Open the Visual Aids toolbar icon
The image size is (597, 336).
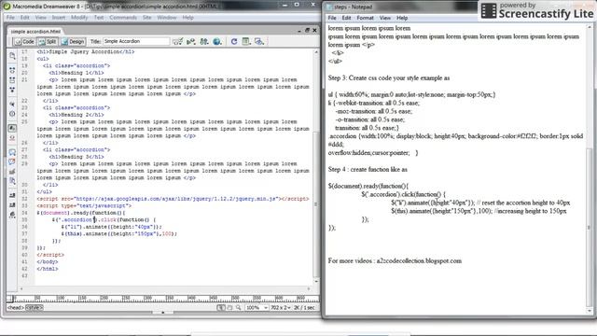(x=259, y=41)
